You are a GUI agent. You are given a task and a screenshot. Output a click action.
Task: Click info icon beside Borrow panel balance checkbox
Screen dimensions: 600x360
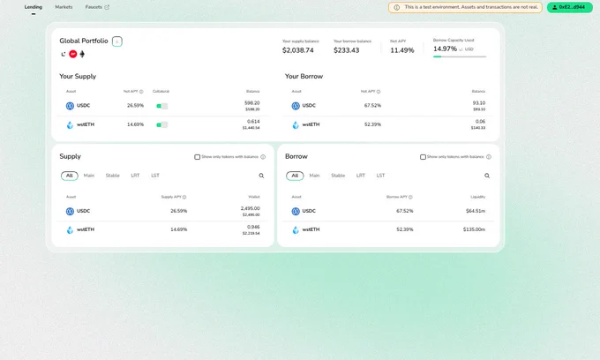pos(489,157)
